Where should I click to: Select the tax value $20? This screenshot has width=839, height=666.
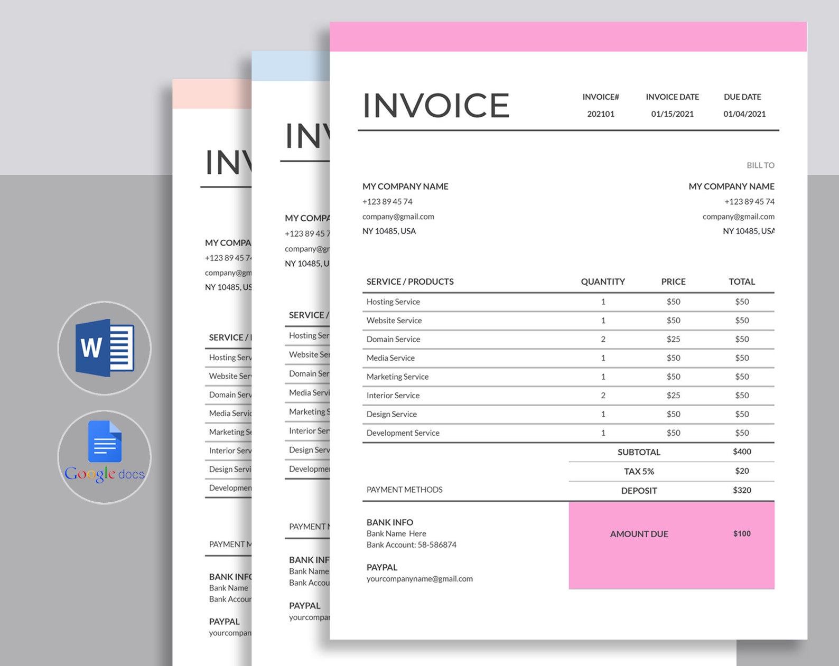click(742, 471)
